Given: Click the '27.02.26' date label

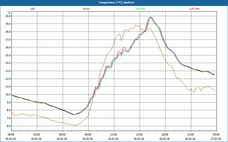Looking at the screenshot, I should [216, 139].
